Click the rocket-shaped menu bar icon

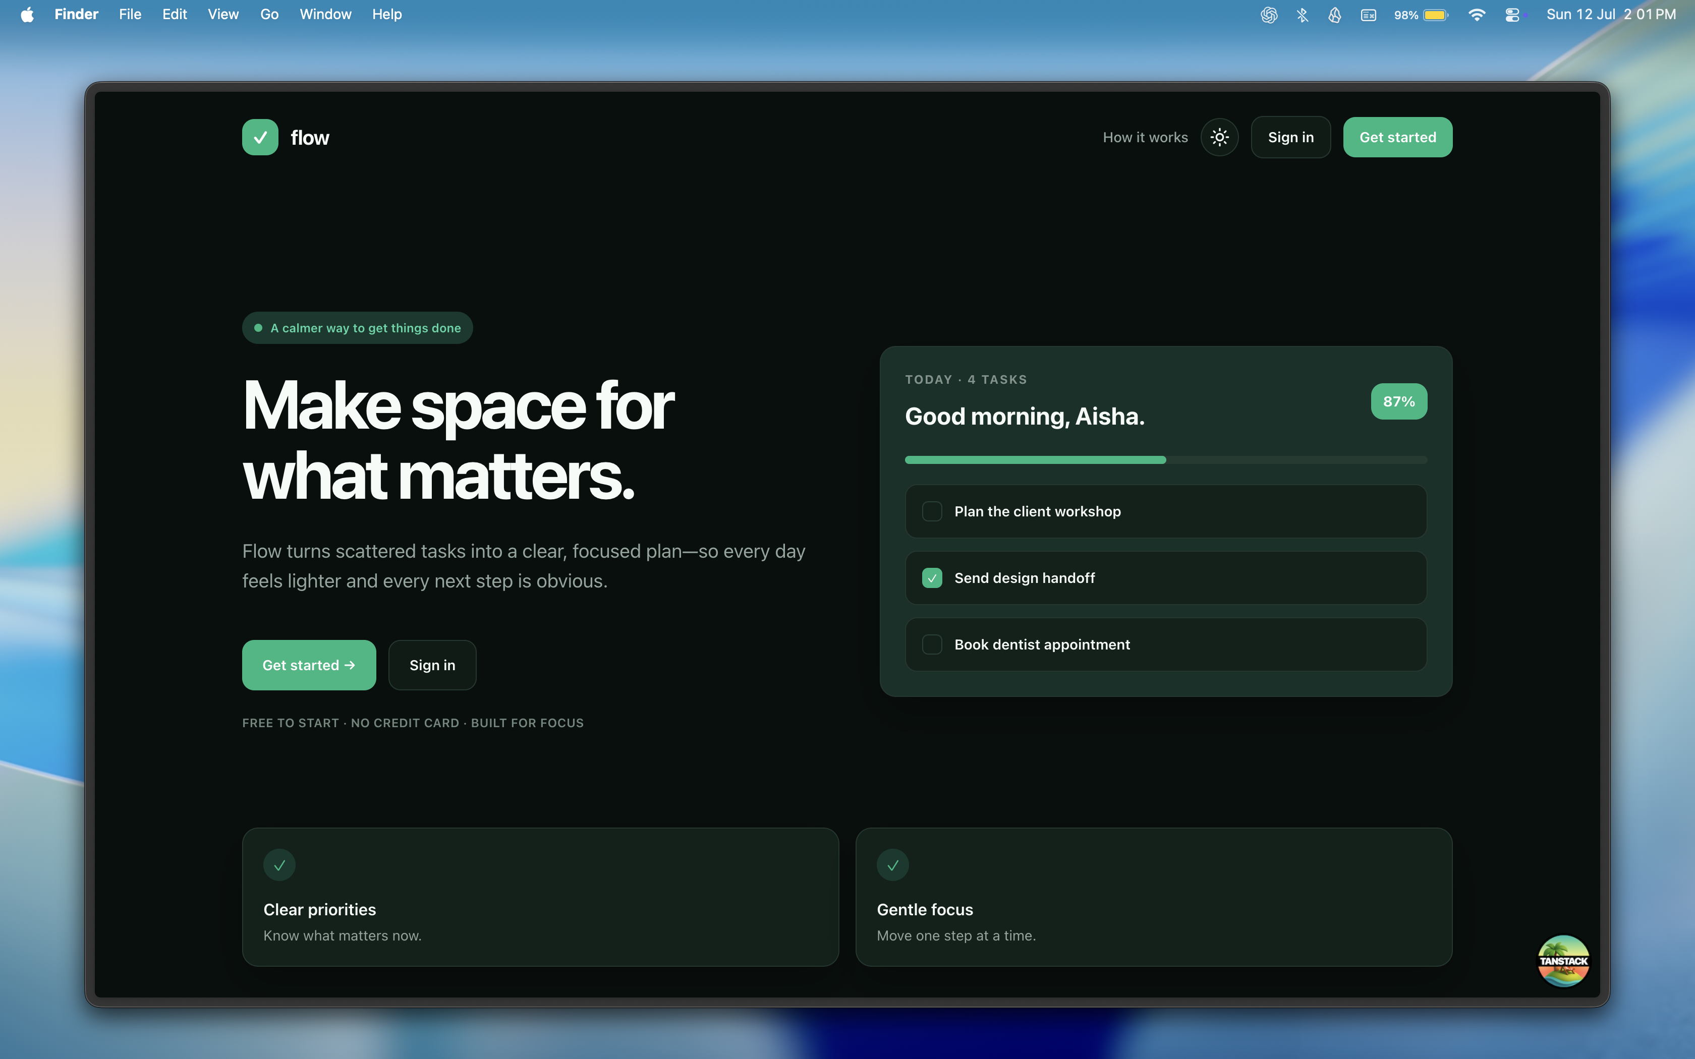pyautogui.click(x=1335, y=15)
